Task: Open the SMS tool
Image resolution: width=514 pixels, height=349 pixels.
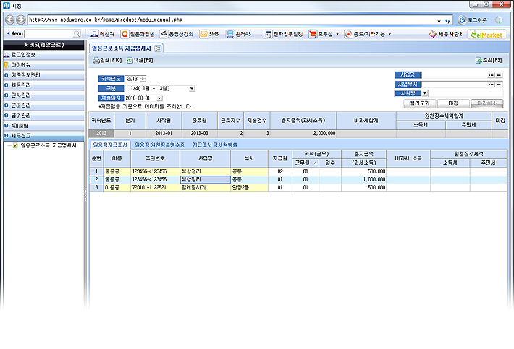Action: (209, 34)
